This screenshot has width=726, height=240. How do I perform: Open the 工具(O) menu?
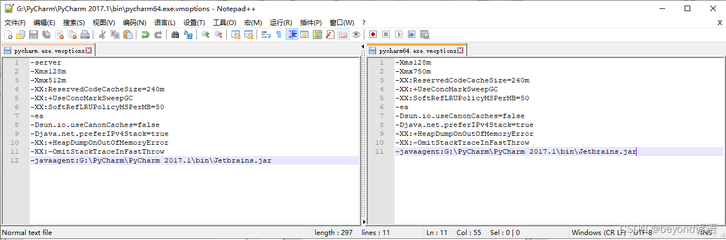click(224, 23)
